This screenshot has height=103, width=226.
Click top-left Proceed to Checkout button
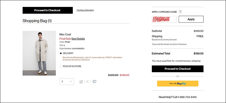(48, 10)
